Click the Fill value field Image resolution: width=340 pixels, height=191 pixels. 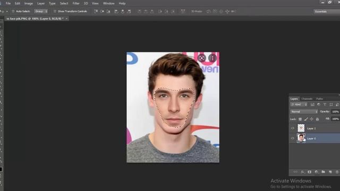(x=335, y=119)
